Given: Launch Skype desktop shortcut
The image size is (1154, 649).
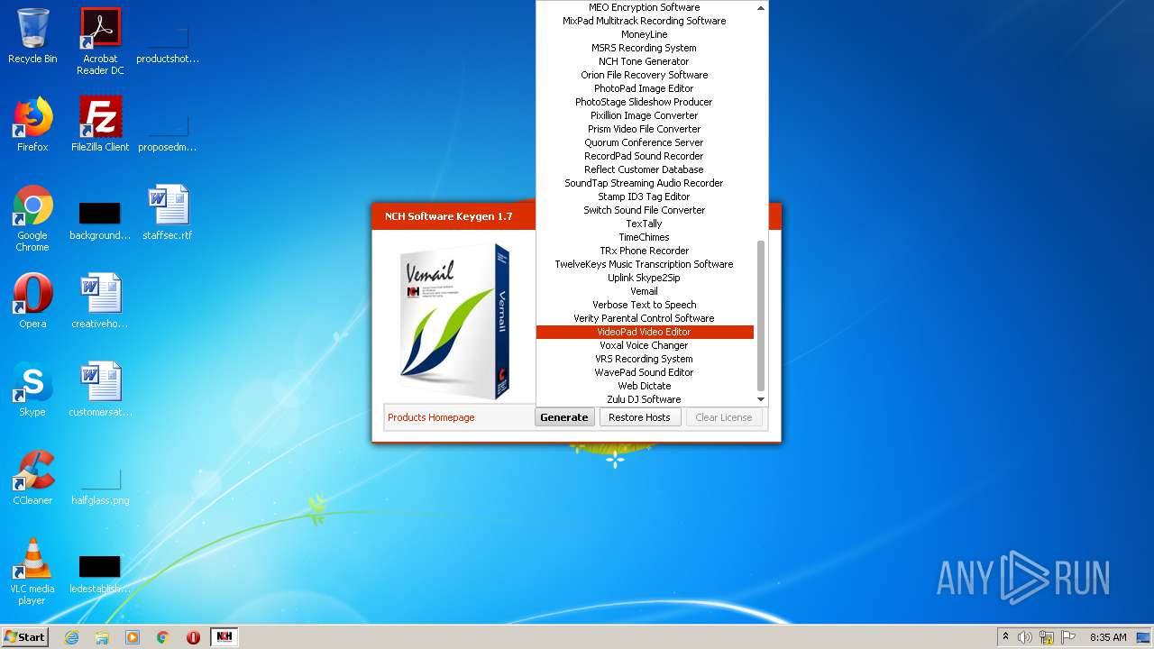Looking at the screenshot, I should (x=32, y=389).
